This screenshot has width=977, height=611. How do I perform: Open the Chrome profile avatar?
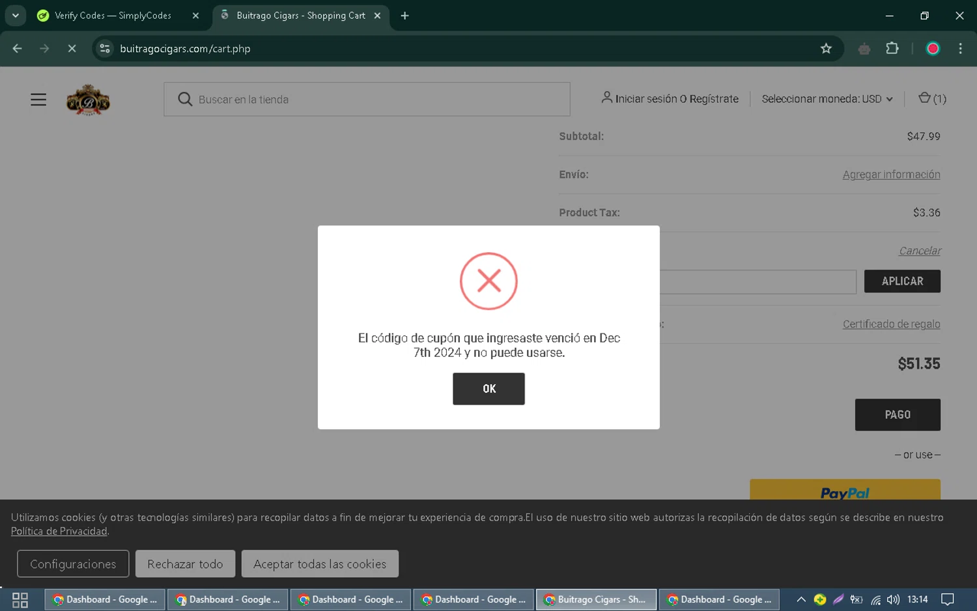933,49
